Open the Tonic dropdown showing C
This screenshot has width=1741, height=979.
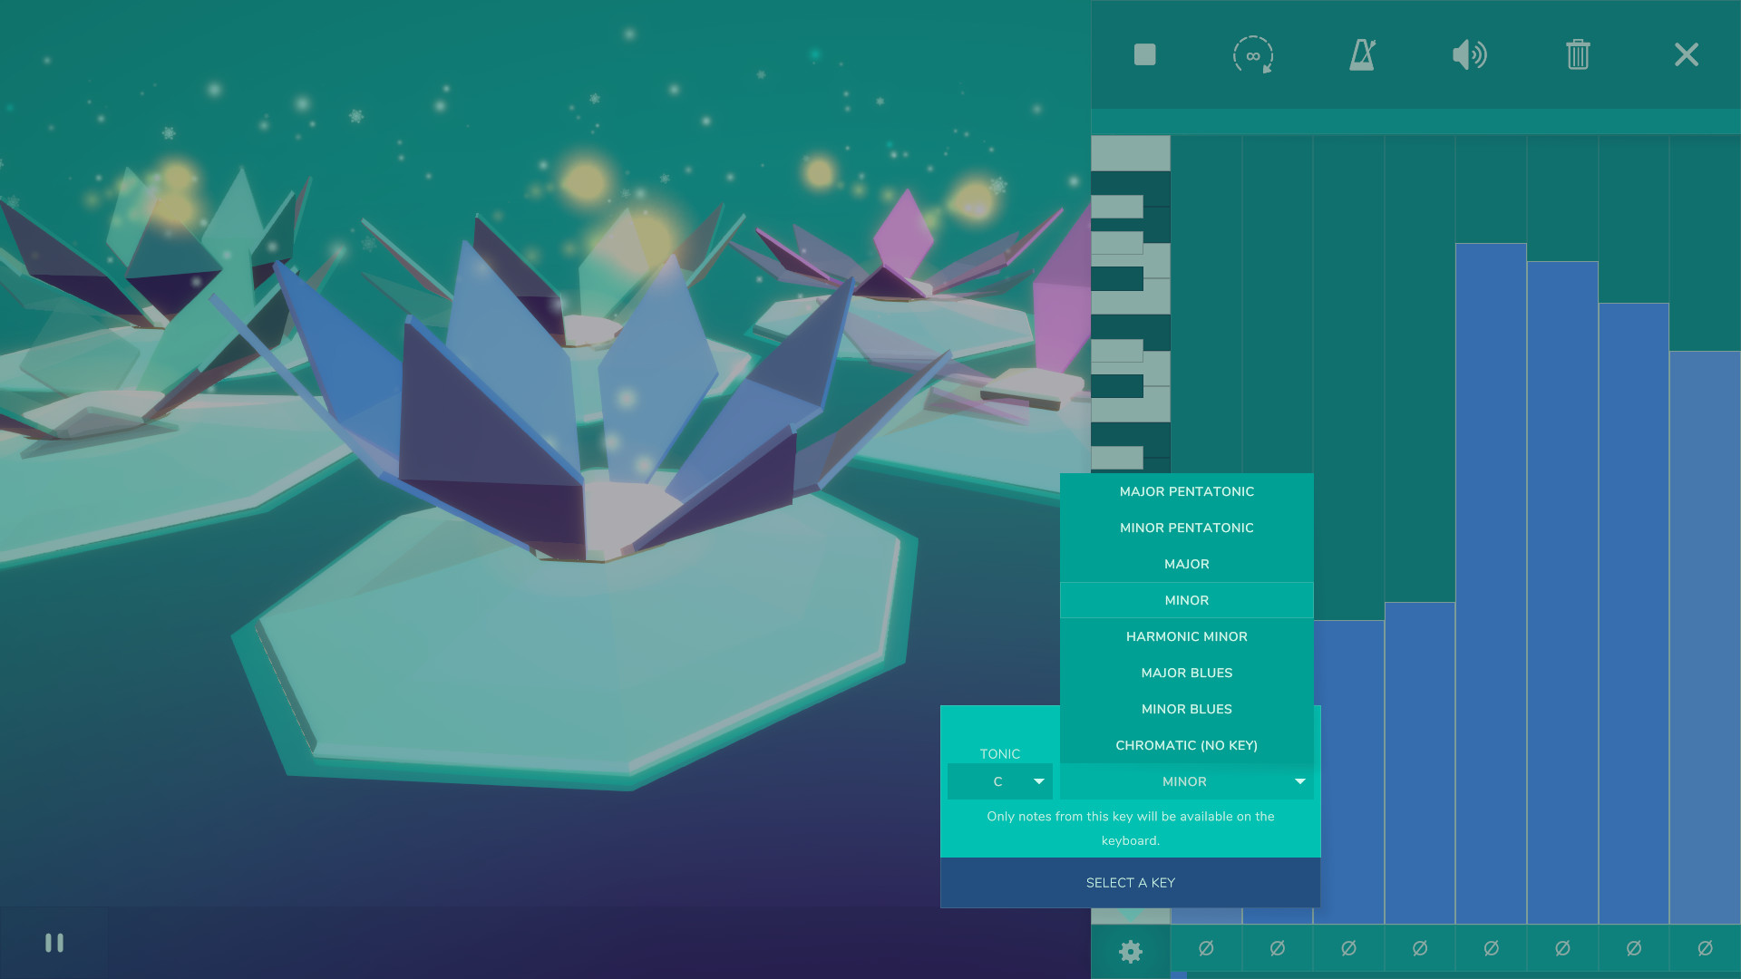click(1000, 781)
